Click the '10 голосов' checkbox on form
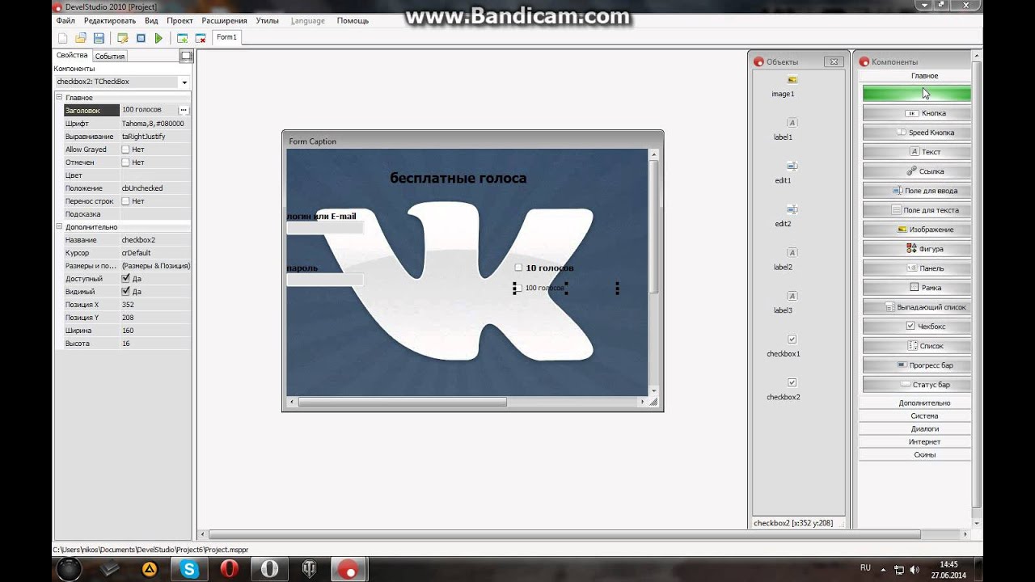This screenshot has width=1035, height=582. coord(519,268)
